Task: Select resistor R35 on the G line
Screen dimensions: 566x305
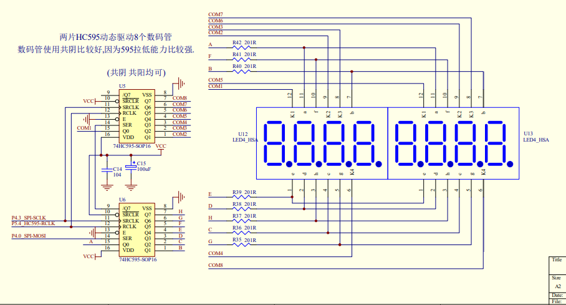Action: coord(243,244)
